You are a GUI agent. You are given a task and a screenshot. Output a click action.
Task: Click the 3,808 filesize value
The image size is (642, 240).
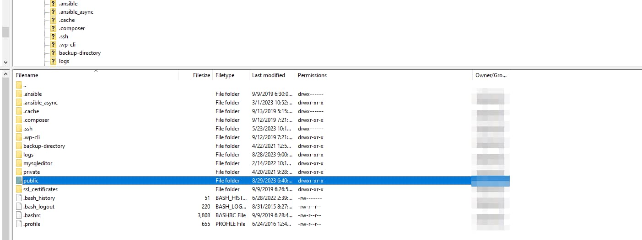[204, 215]
